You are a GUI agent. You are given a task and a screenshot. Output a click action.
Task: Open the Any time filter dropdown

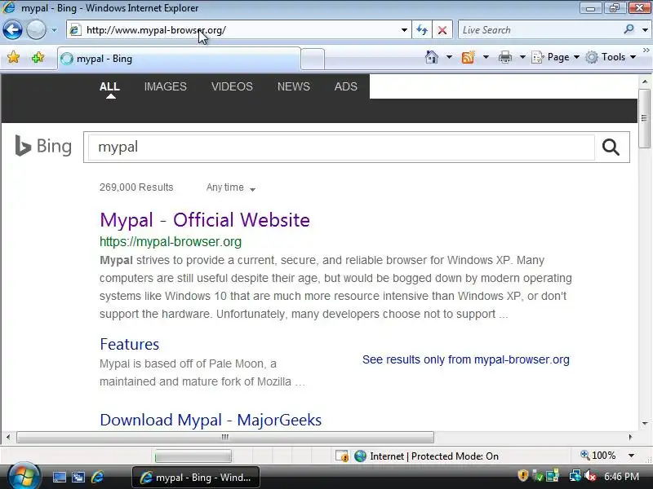coord(231,187)
